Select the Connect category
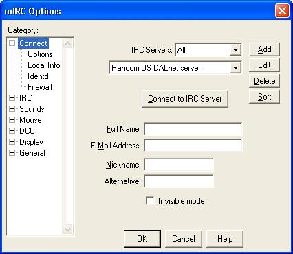This screenshot has height=254, width=293. click(33, 43)
